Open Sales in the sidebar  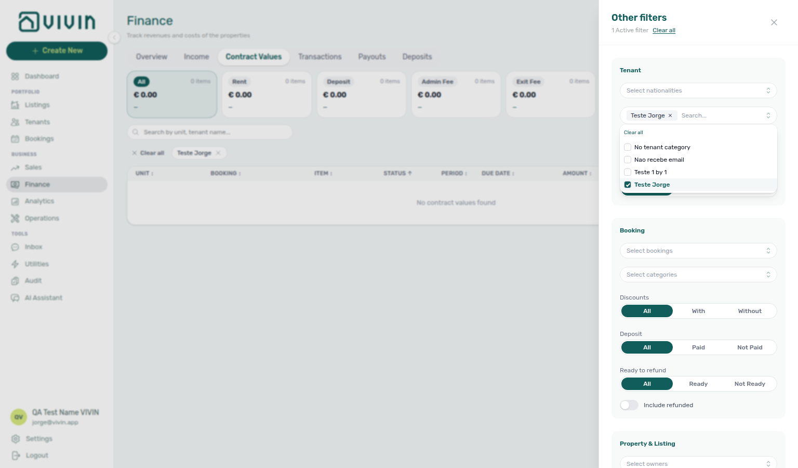(57, 167)
